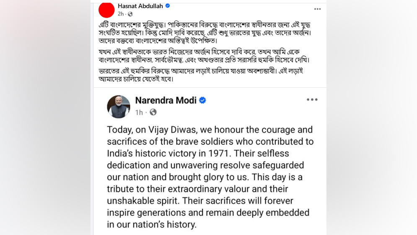
Task: Click the 1h timestamp on Modi's post
Action: (139, 112)
